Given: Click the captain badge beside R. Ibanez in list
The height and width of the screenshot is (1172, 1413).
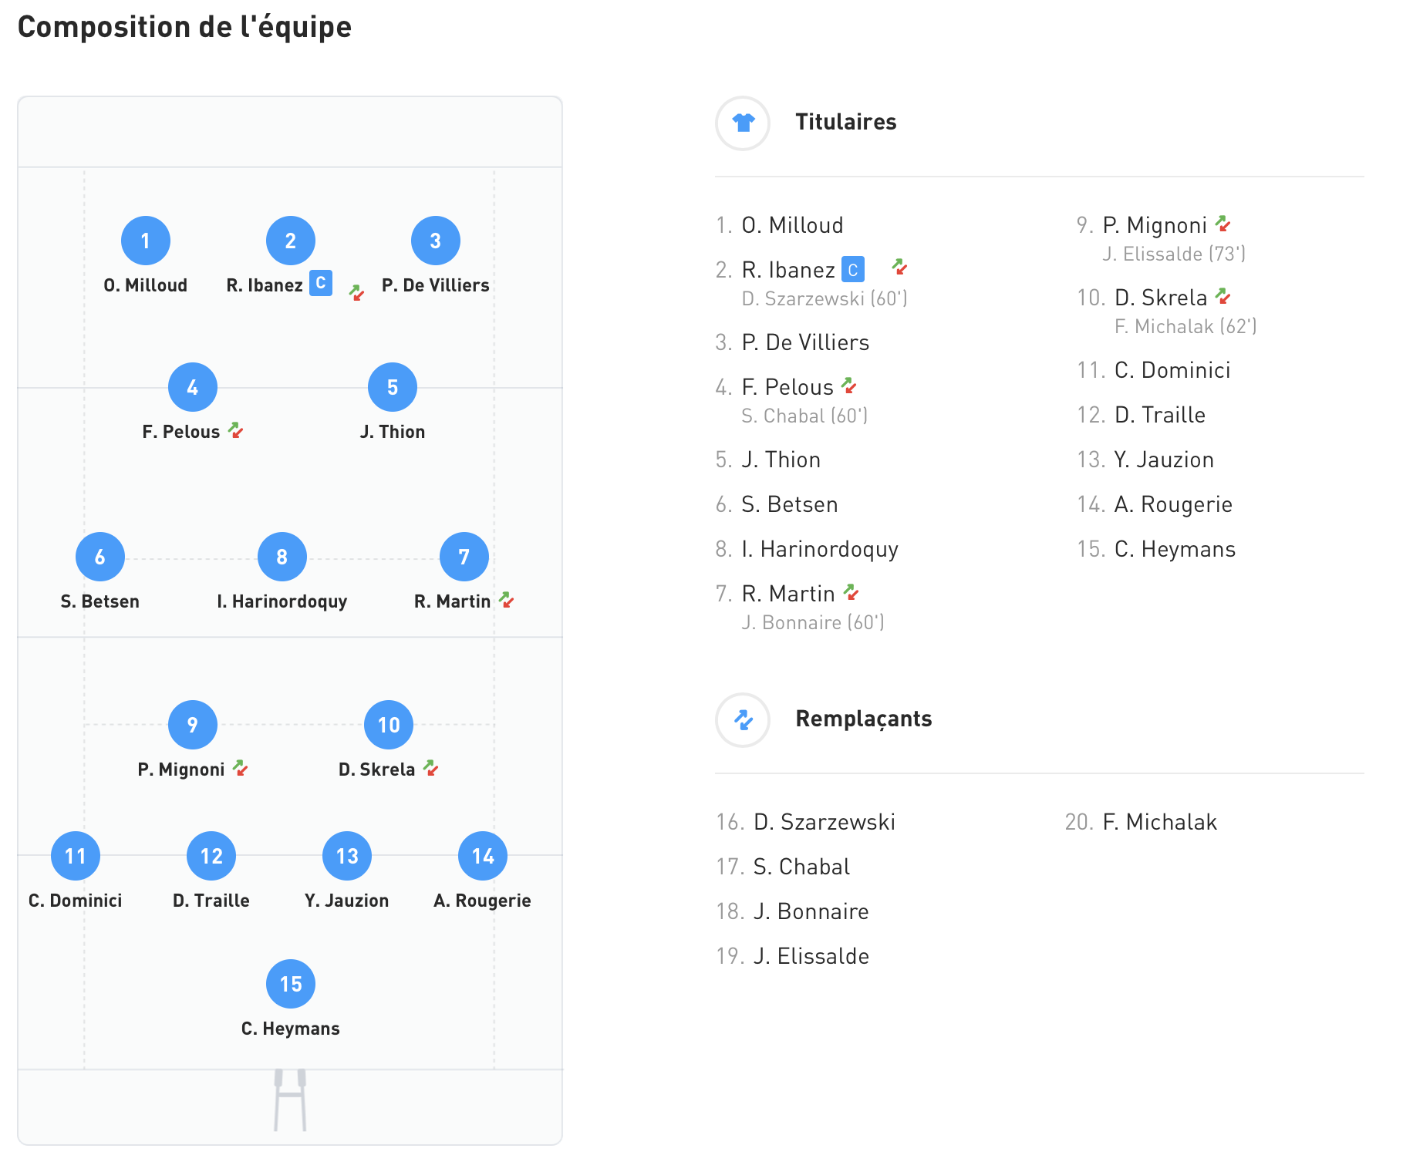Looking at the screenshot, I should click(x=852, y=269).
